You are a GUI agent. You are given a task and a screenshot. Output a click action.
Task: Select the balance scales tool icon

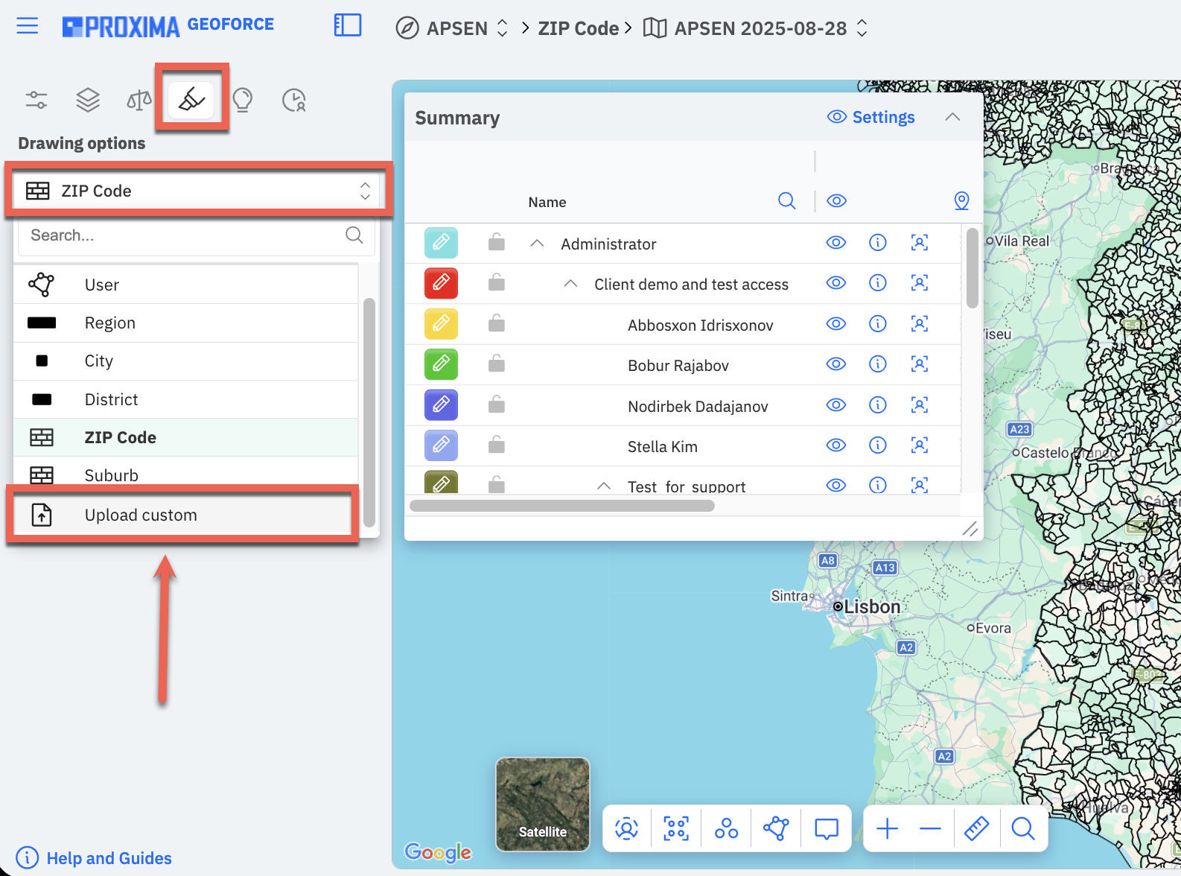[139, 99]
